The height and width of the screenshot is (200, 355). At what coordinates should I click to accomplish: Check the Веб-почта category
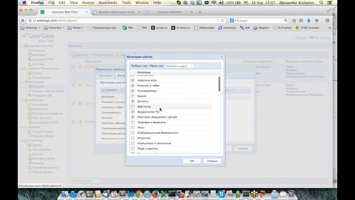click(x=133, y=107)
